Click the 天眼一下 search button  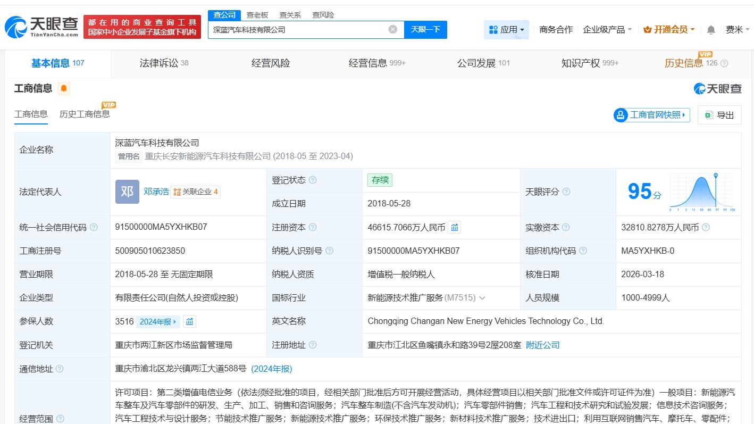(425, 29)
